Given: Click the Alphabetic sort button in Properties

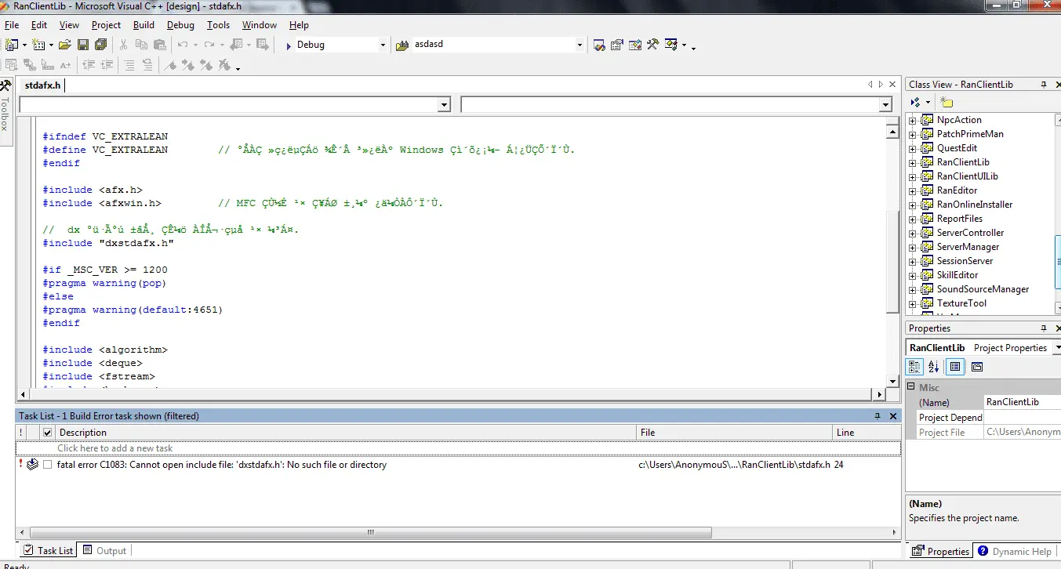Looking at the screenshot, I should 933,366.
